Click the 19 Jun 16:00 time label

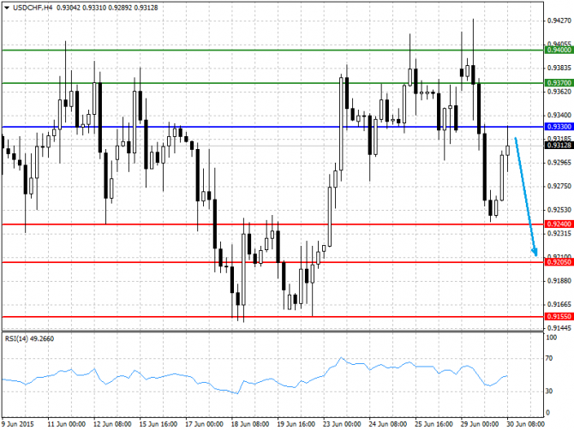[x=296, y=424]
